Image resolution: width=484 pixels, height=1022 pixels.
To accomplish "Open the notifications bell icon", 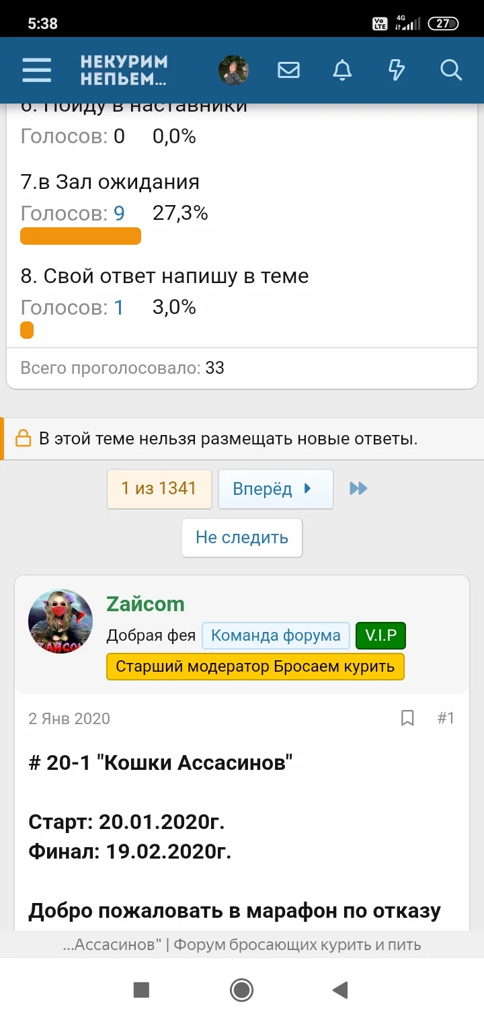I will 342,69.
